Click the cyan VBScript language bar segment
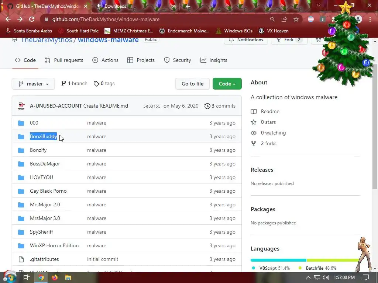378x283 pixels. (278, 260)
